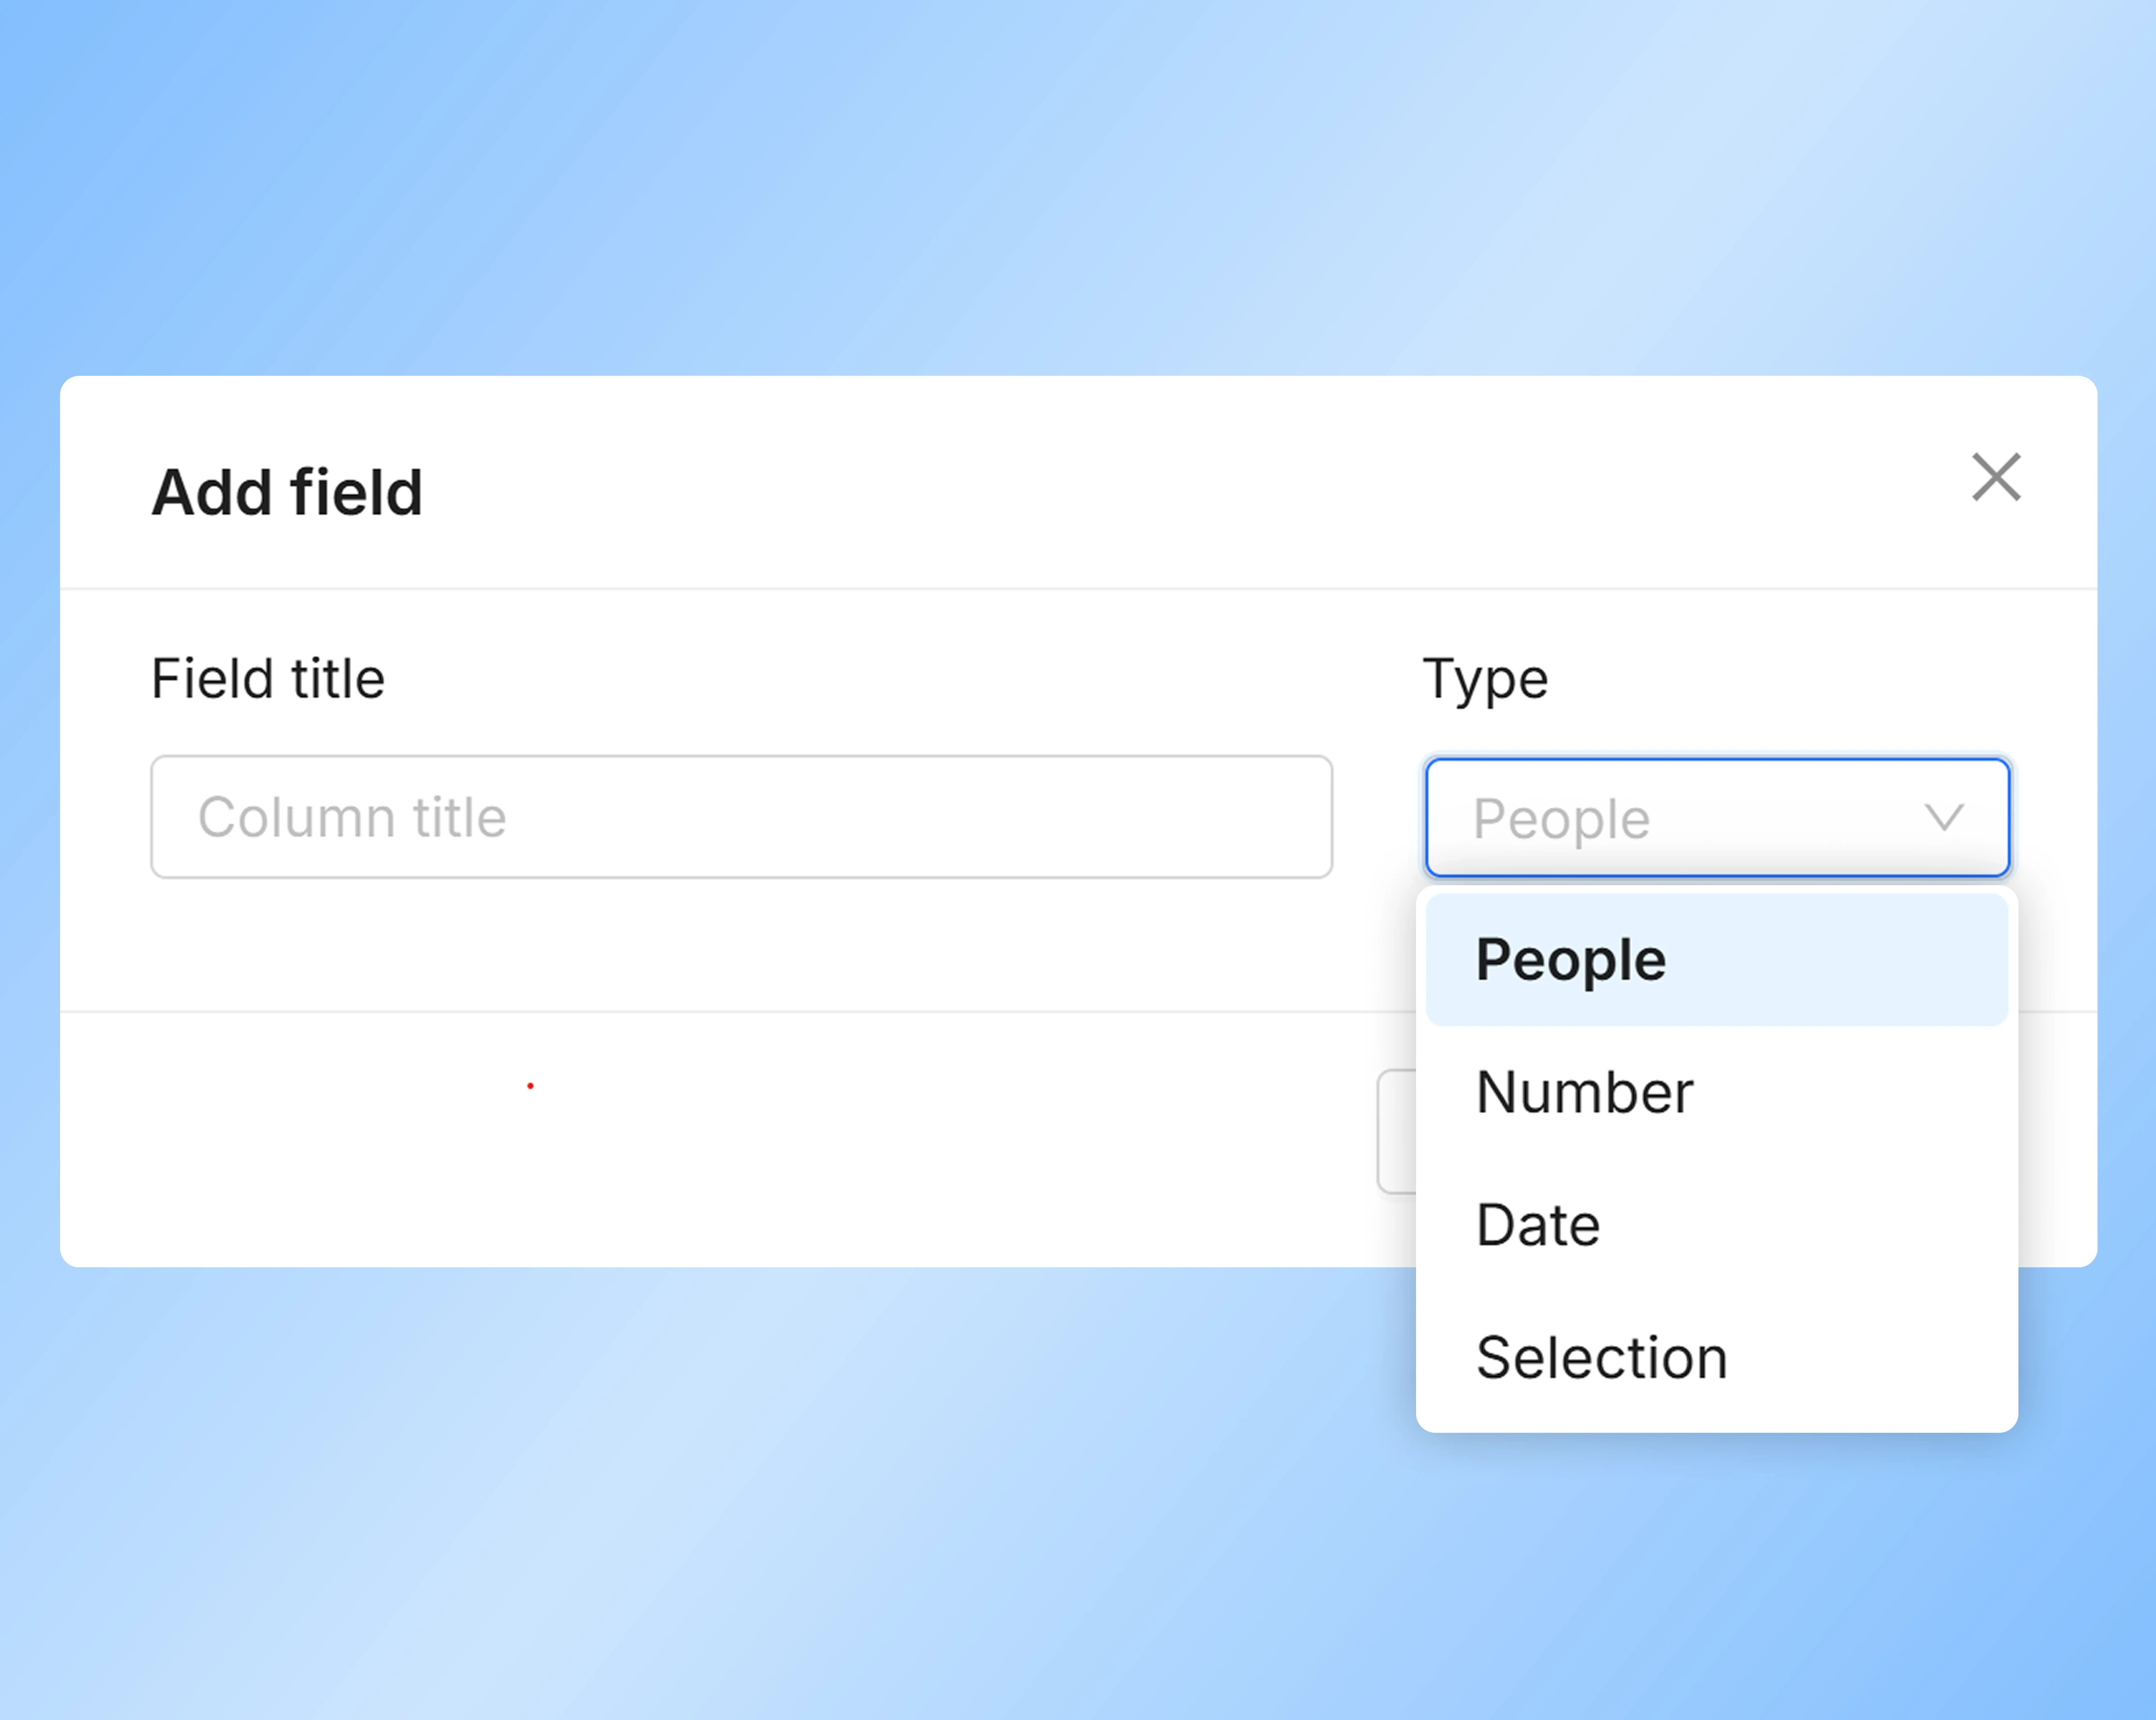Dismiss the dialog using the close icon

click(x=1996, y=478)
